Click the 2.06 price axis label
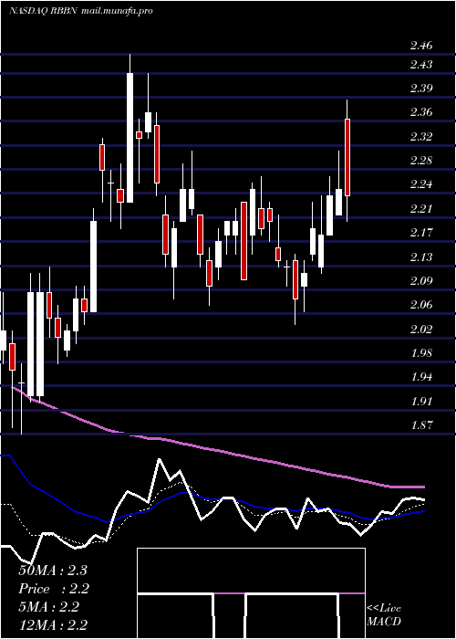 tap(421, 305)
